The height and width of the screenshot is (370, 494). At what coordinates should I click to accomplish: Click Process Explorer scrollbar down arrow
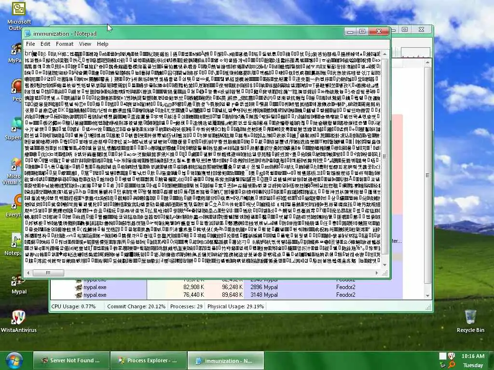427,295
